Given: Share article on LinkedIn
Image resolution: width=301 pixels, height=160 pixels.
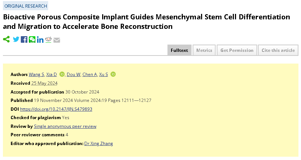Looking at the screenshot, I should coord(40,39).
